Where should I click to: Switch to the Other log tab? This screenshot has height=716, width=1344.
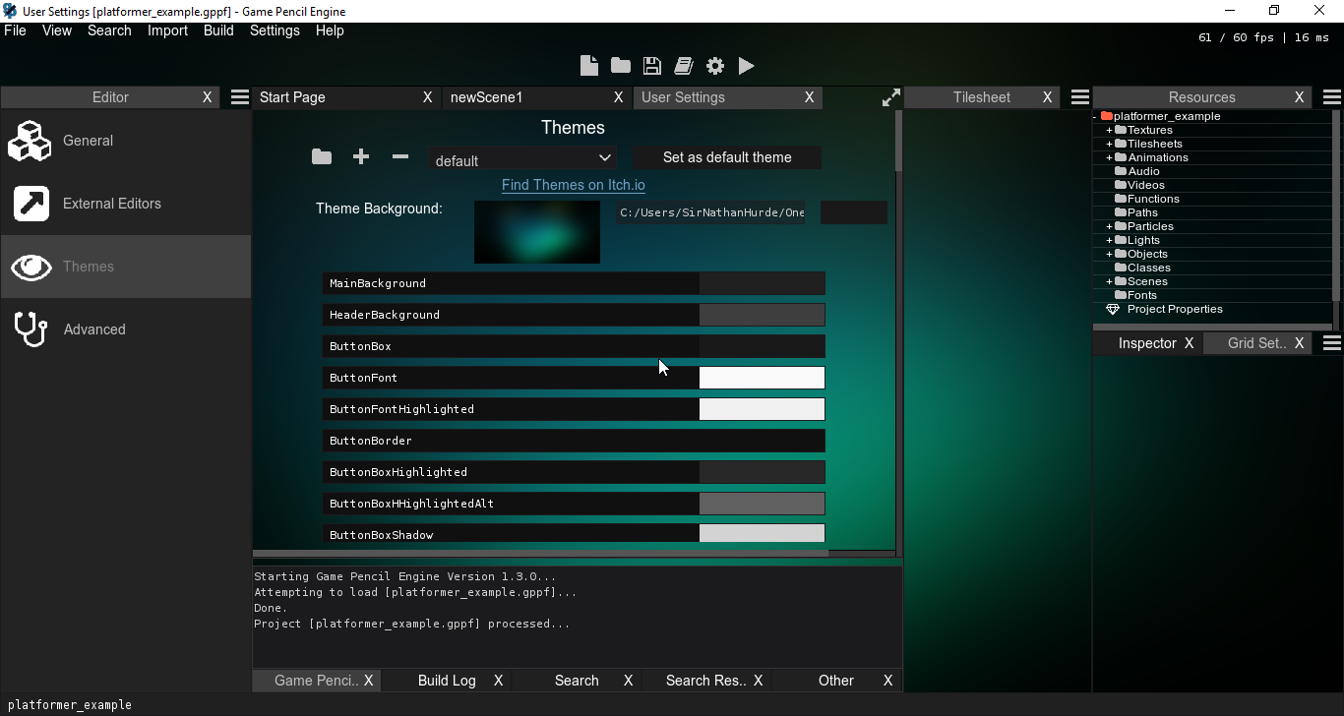point(836,681)
